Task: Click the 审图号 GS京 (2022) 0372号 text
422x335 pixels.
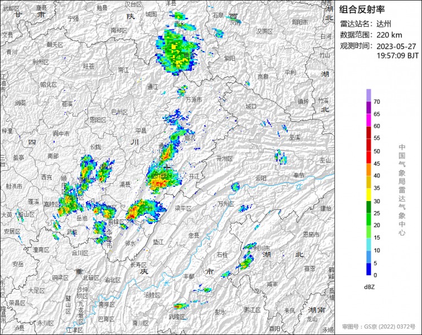Action: pyautogui.click(x=379, y=326)
